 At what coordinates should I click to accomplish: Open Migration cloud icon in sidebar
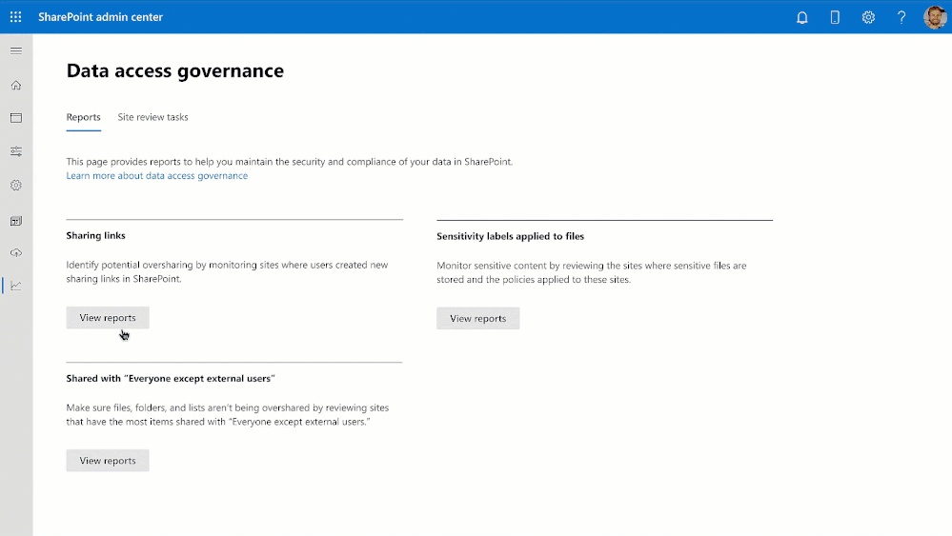16,252
